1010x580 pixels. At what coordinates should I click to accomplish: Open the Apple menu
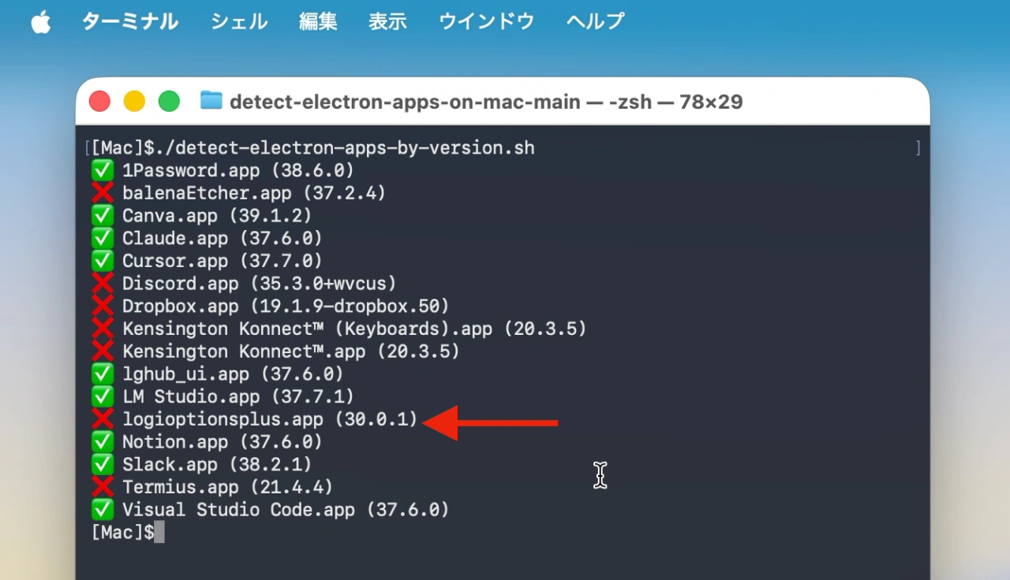tap(39, 21)
